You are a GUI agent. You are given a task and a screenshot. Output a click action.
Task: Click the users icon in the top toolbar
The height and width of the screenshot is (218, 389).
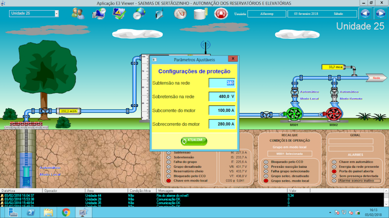tap(78, 14)
